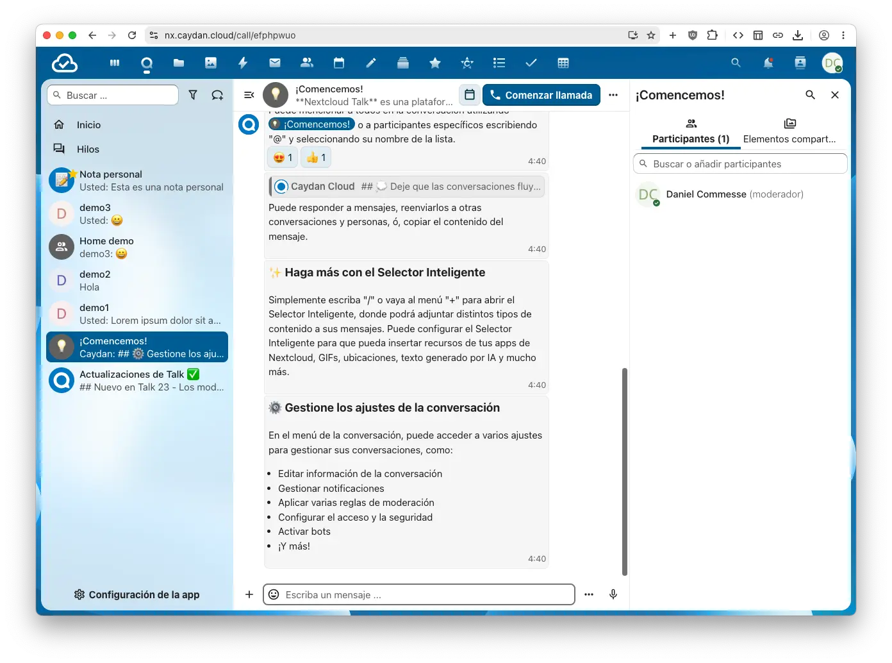Click the chat scrollbar thumb
892x663 pixels.
[x=625, y=472]
